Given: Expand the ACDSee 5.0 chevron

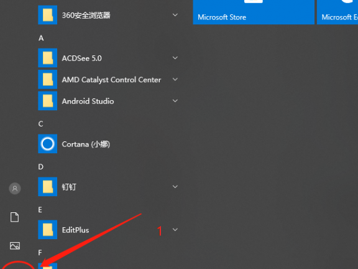Looking at the screenshot, I should click(175, 58).
